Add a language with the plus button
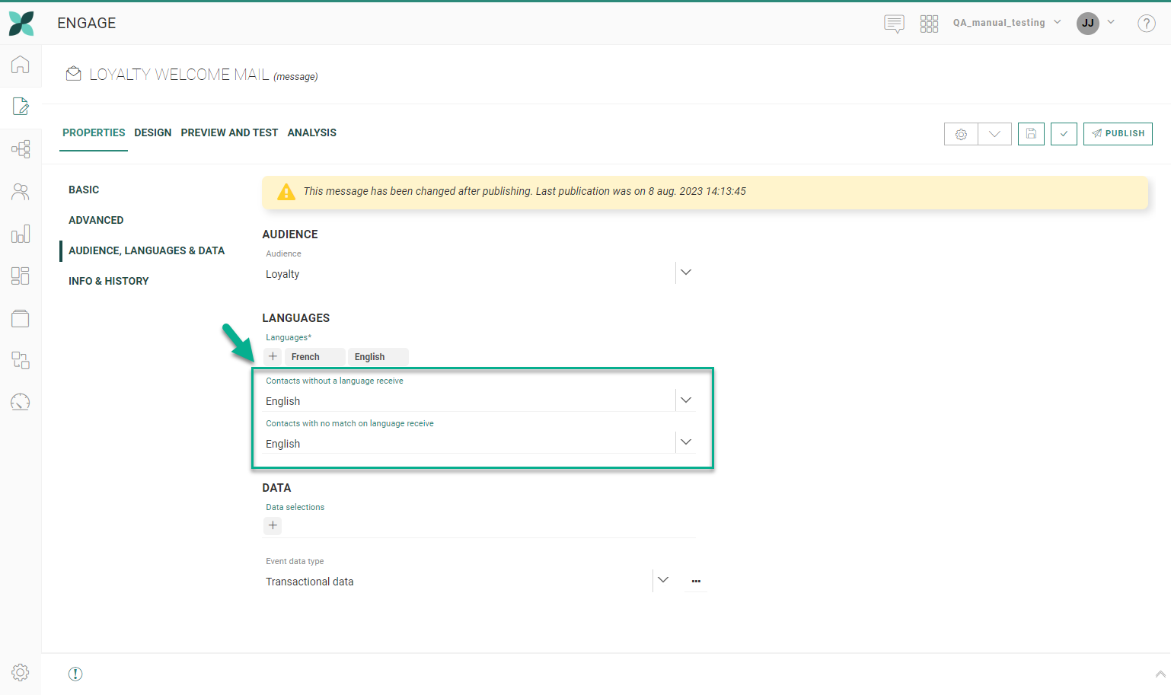 [x=273, y=356]
